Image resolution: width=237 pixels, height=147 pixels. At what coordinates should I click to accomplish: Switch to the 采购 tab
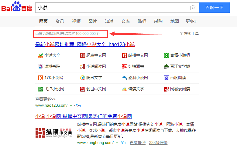pos(158,21)
